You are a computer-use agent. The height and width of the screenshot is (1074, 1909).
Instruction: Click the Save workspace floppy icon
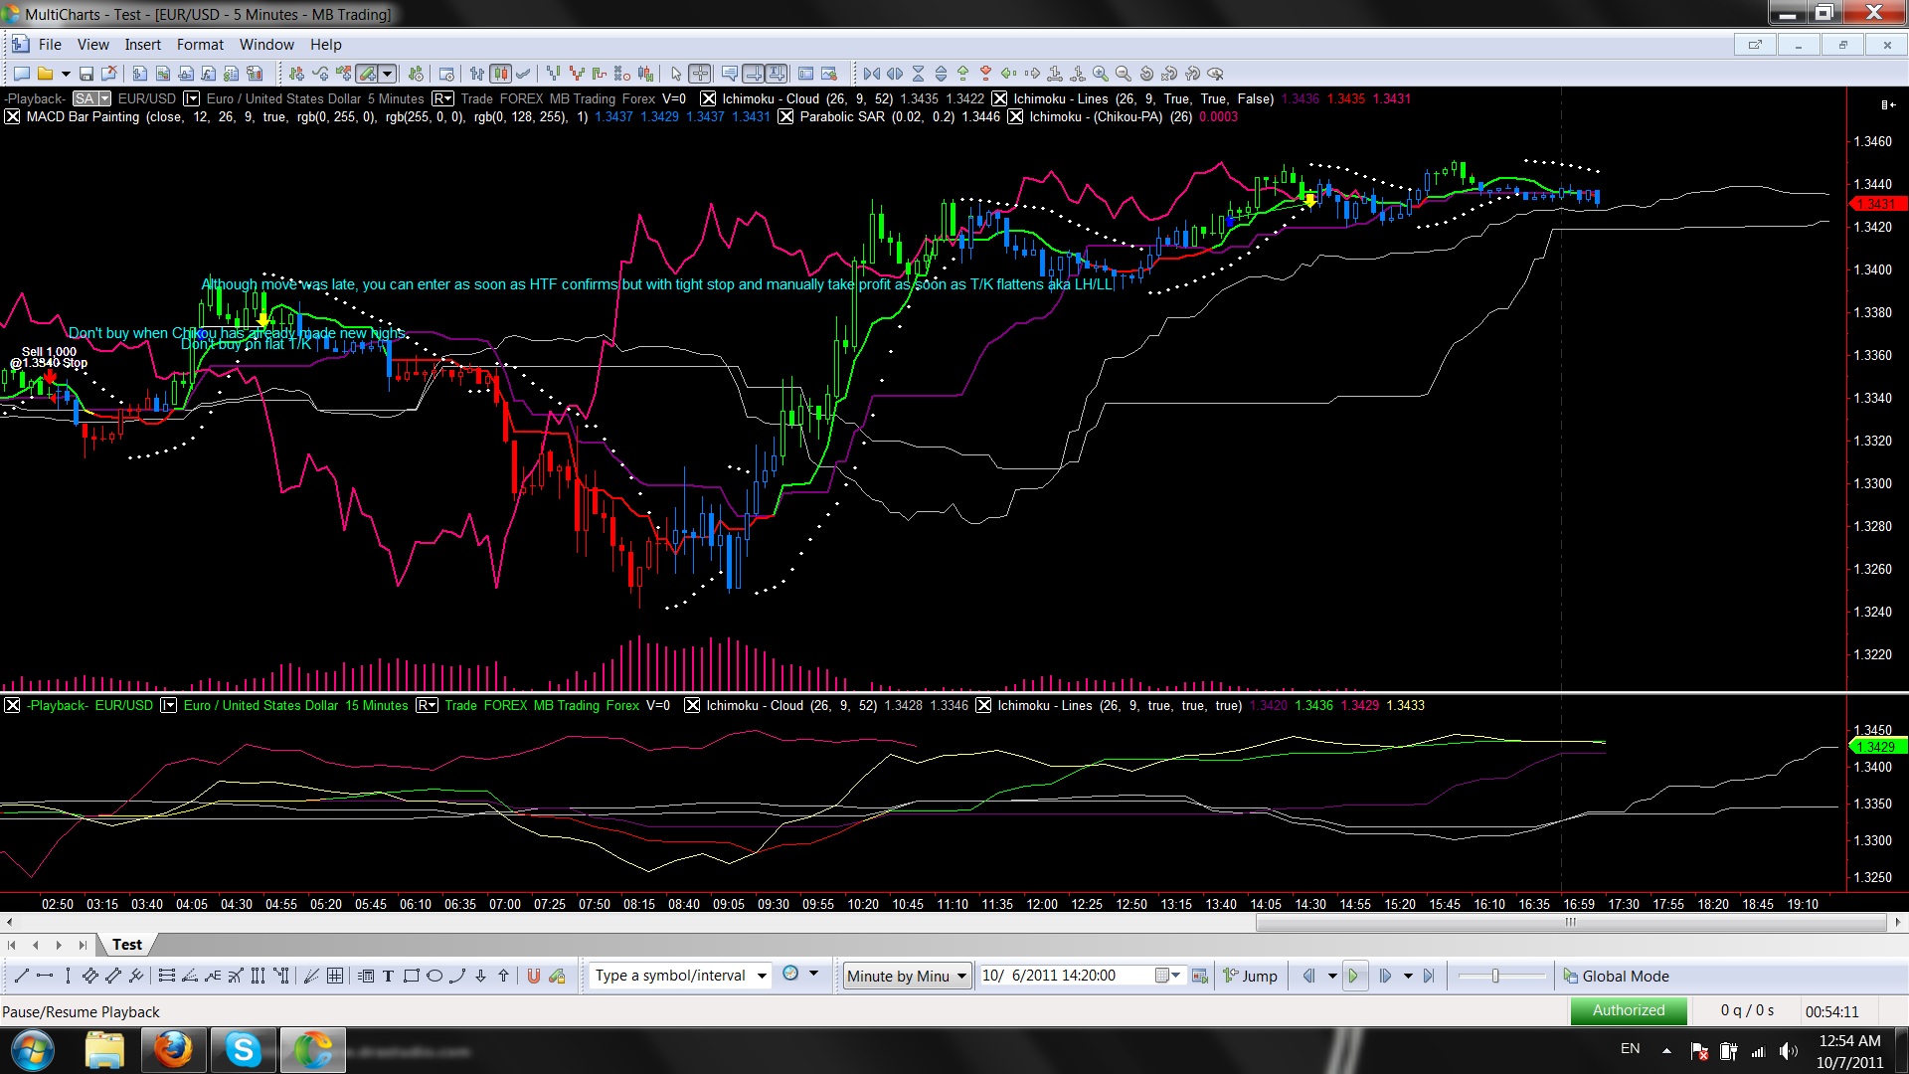click(87, 74)
